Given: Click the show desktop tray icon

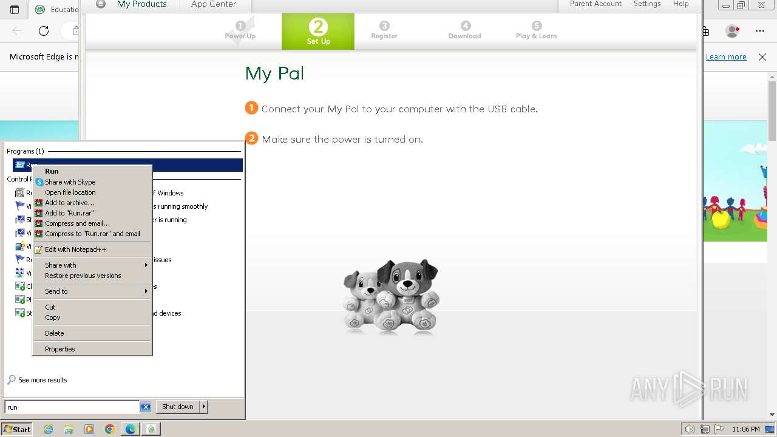Looking at the screenshot, I should coord(769,429).
